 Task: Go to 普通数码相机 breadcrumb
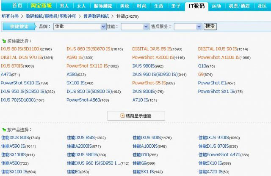coord(96,16)
